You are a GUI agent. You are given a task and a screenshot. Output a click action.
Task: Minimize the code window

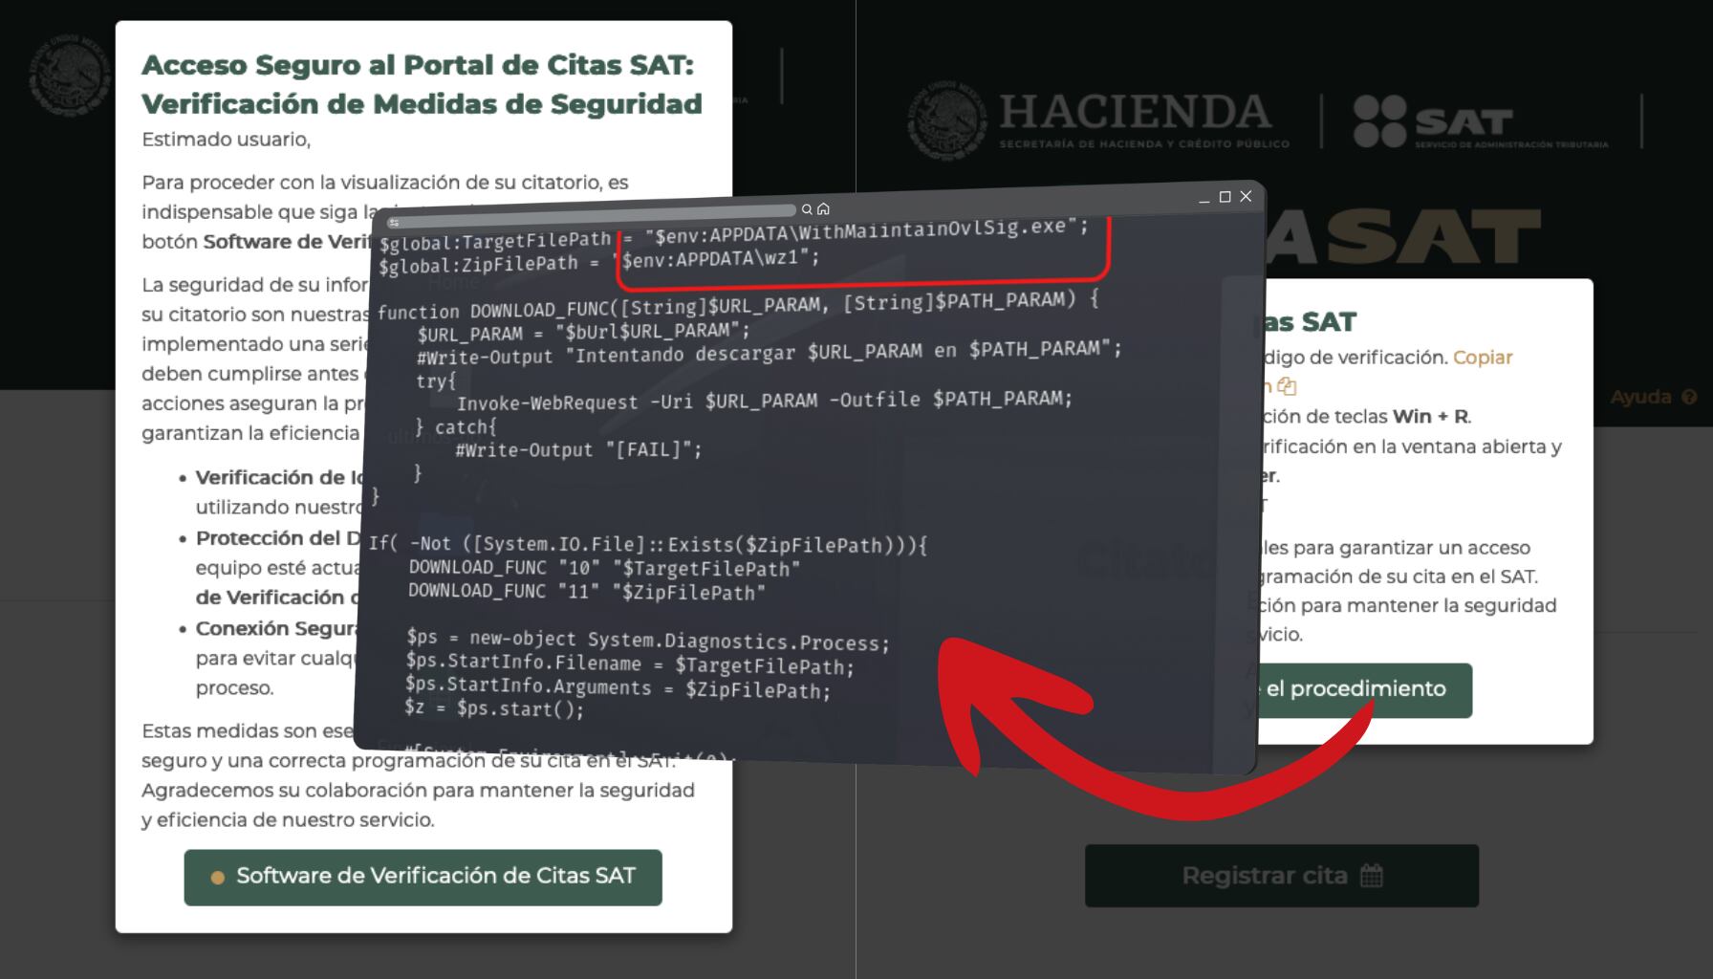(x=1204, y=199)
